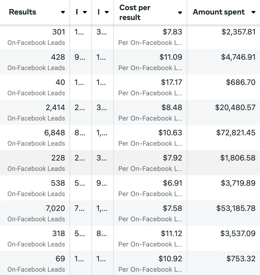This screenshot has width=260, height=275.
Task: Select the 538 results cell
Action: pos(35,188)
